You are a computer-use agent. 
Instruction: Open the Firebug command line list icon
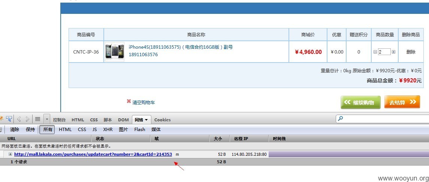tap(38, 119)
